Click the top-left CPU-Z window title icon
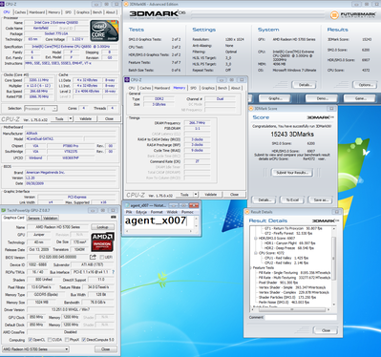The height and width of the screenshot is (357, 381). [3, 4]
